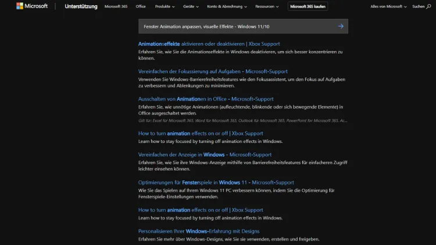The height and width of the screenshot is (245, 436).
Task: Open the Geräte dropdown menu
Action: coord(191,6)
